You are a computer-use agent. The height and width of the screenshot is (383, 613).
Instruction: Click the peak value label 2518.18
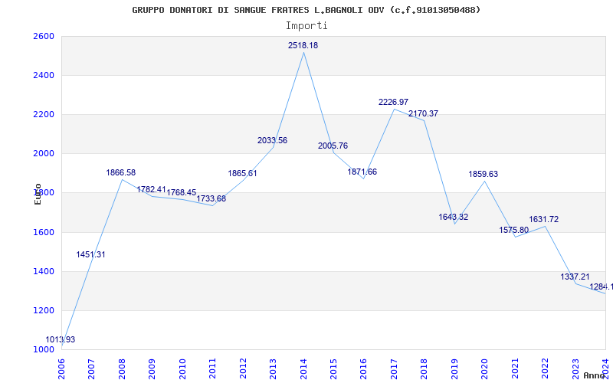coord(303,46)
